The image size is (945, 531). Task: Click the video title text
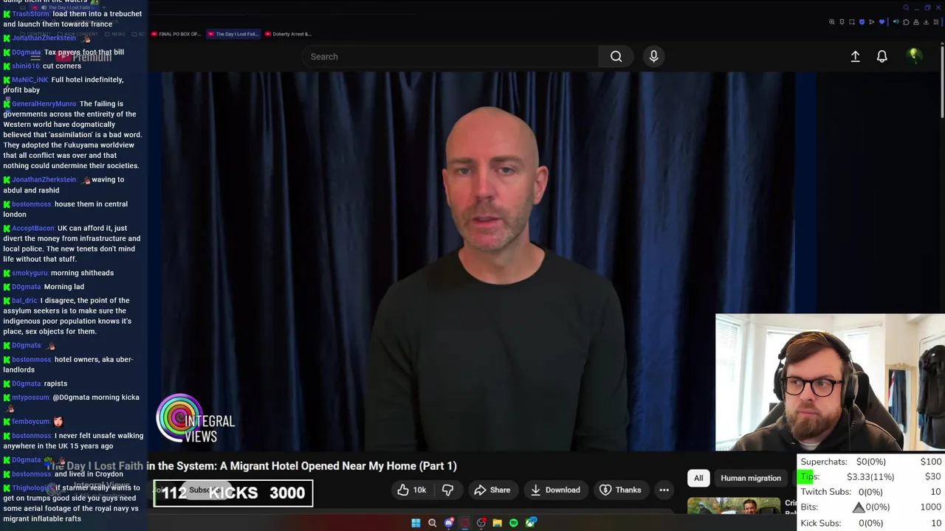[251, 466]
